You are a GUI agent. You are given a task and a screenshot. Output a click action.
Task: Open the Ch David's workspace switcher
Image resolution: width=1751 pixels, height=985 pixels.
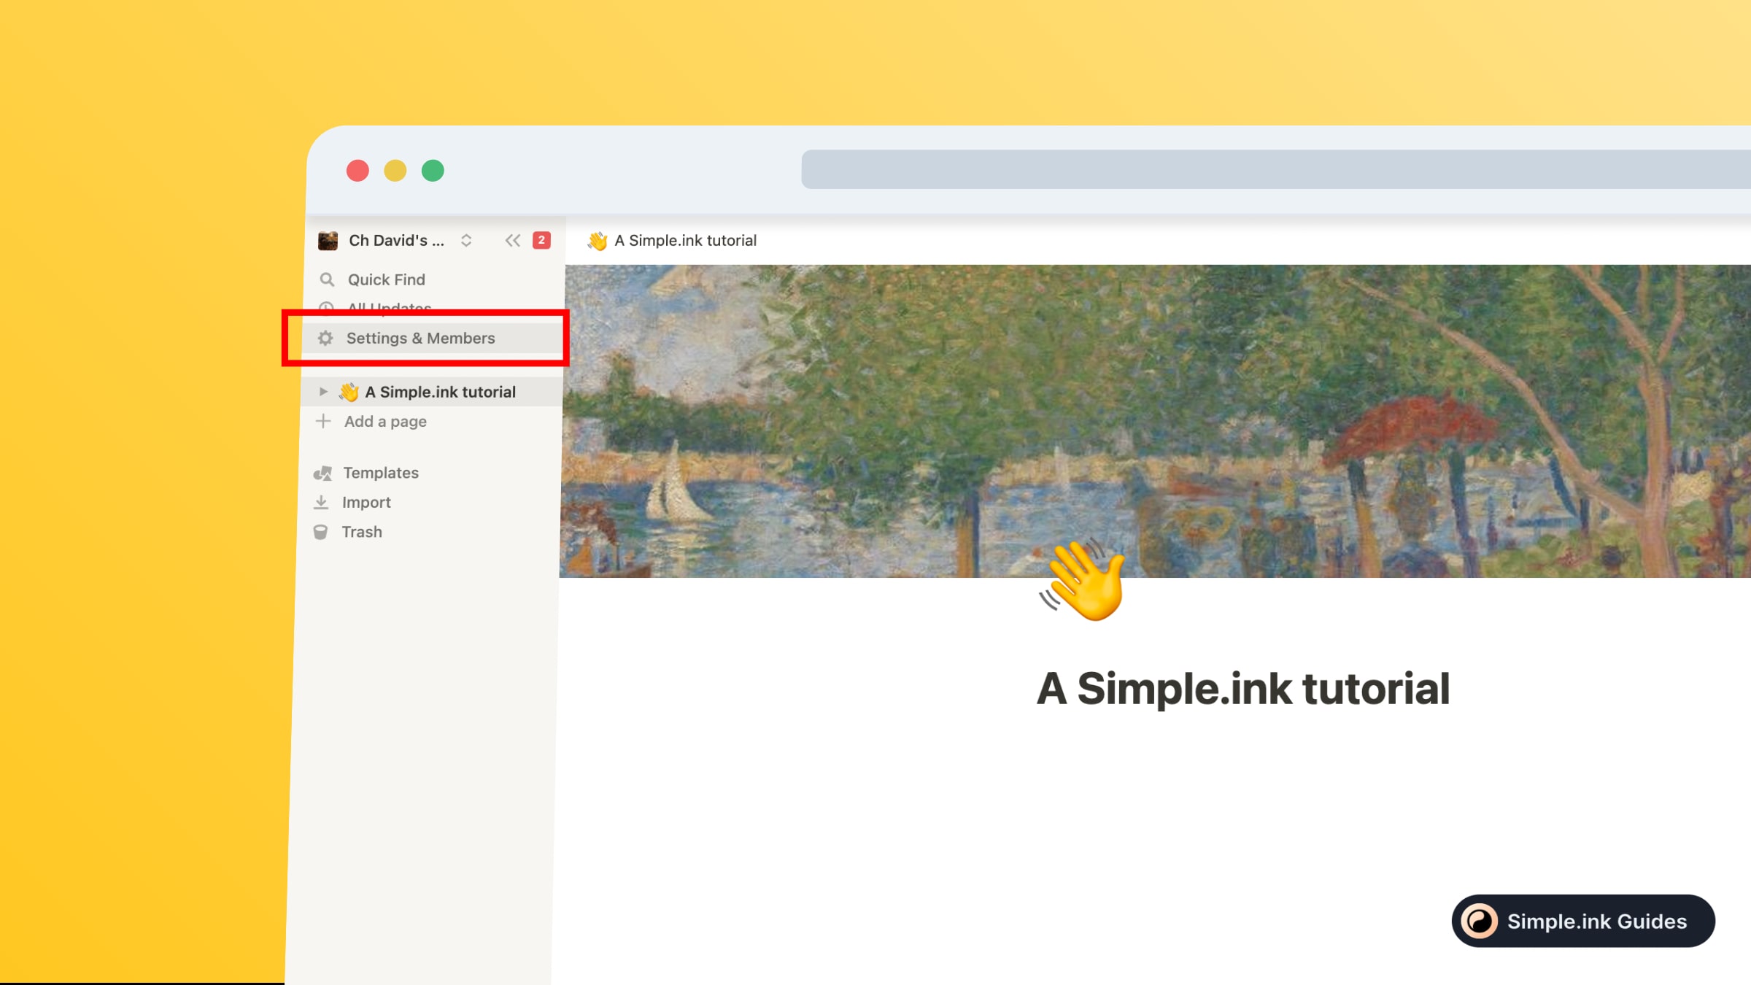pyautogui.click(x=396, y=240)
